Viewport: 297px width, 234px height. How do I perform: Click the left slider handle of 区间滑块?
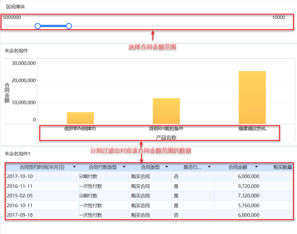click(x=38, y=26)
